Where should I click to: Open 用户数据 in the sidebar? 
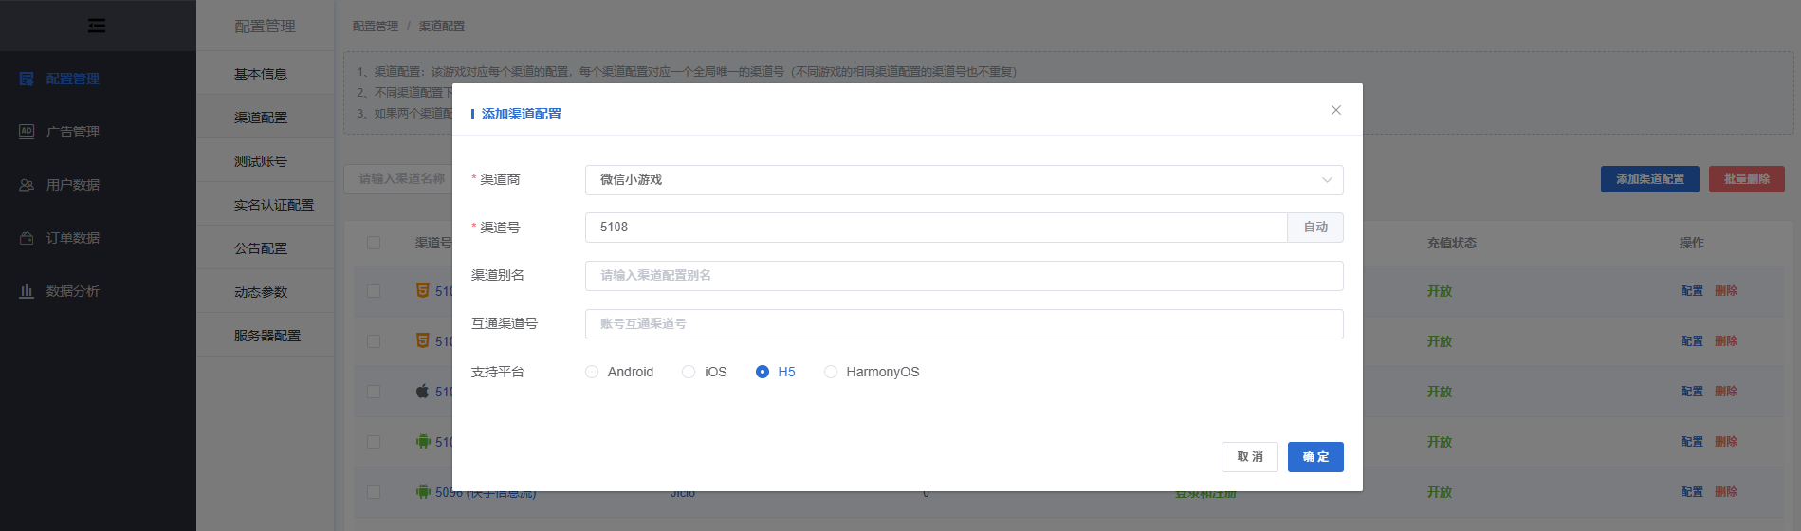73,185
